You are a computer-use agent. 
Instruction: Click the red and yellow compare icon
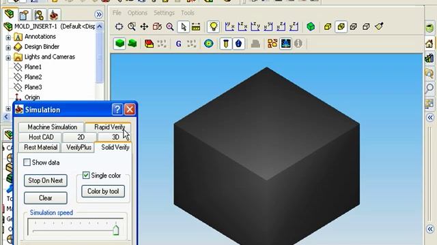pyautogui.click(x=149, y=44)
